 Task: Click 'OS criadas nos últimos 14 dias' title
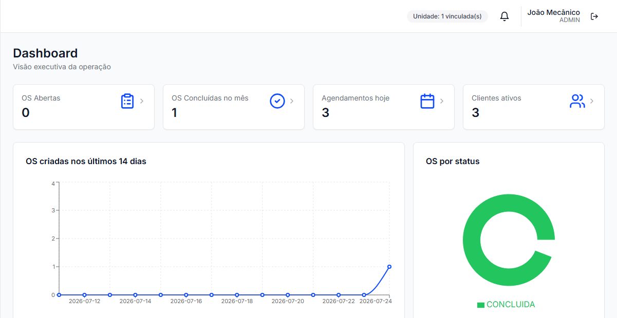pos(86,162)
